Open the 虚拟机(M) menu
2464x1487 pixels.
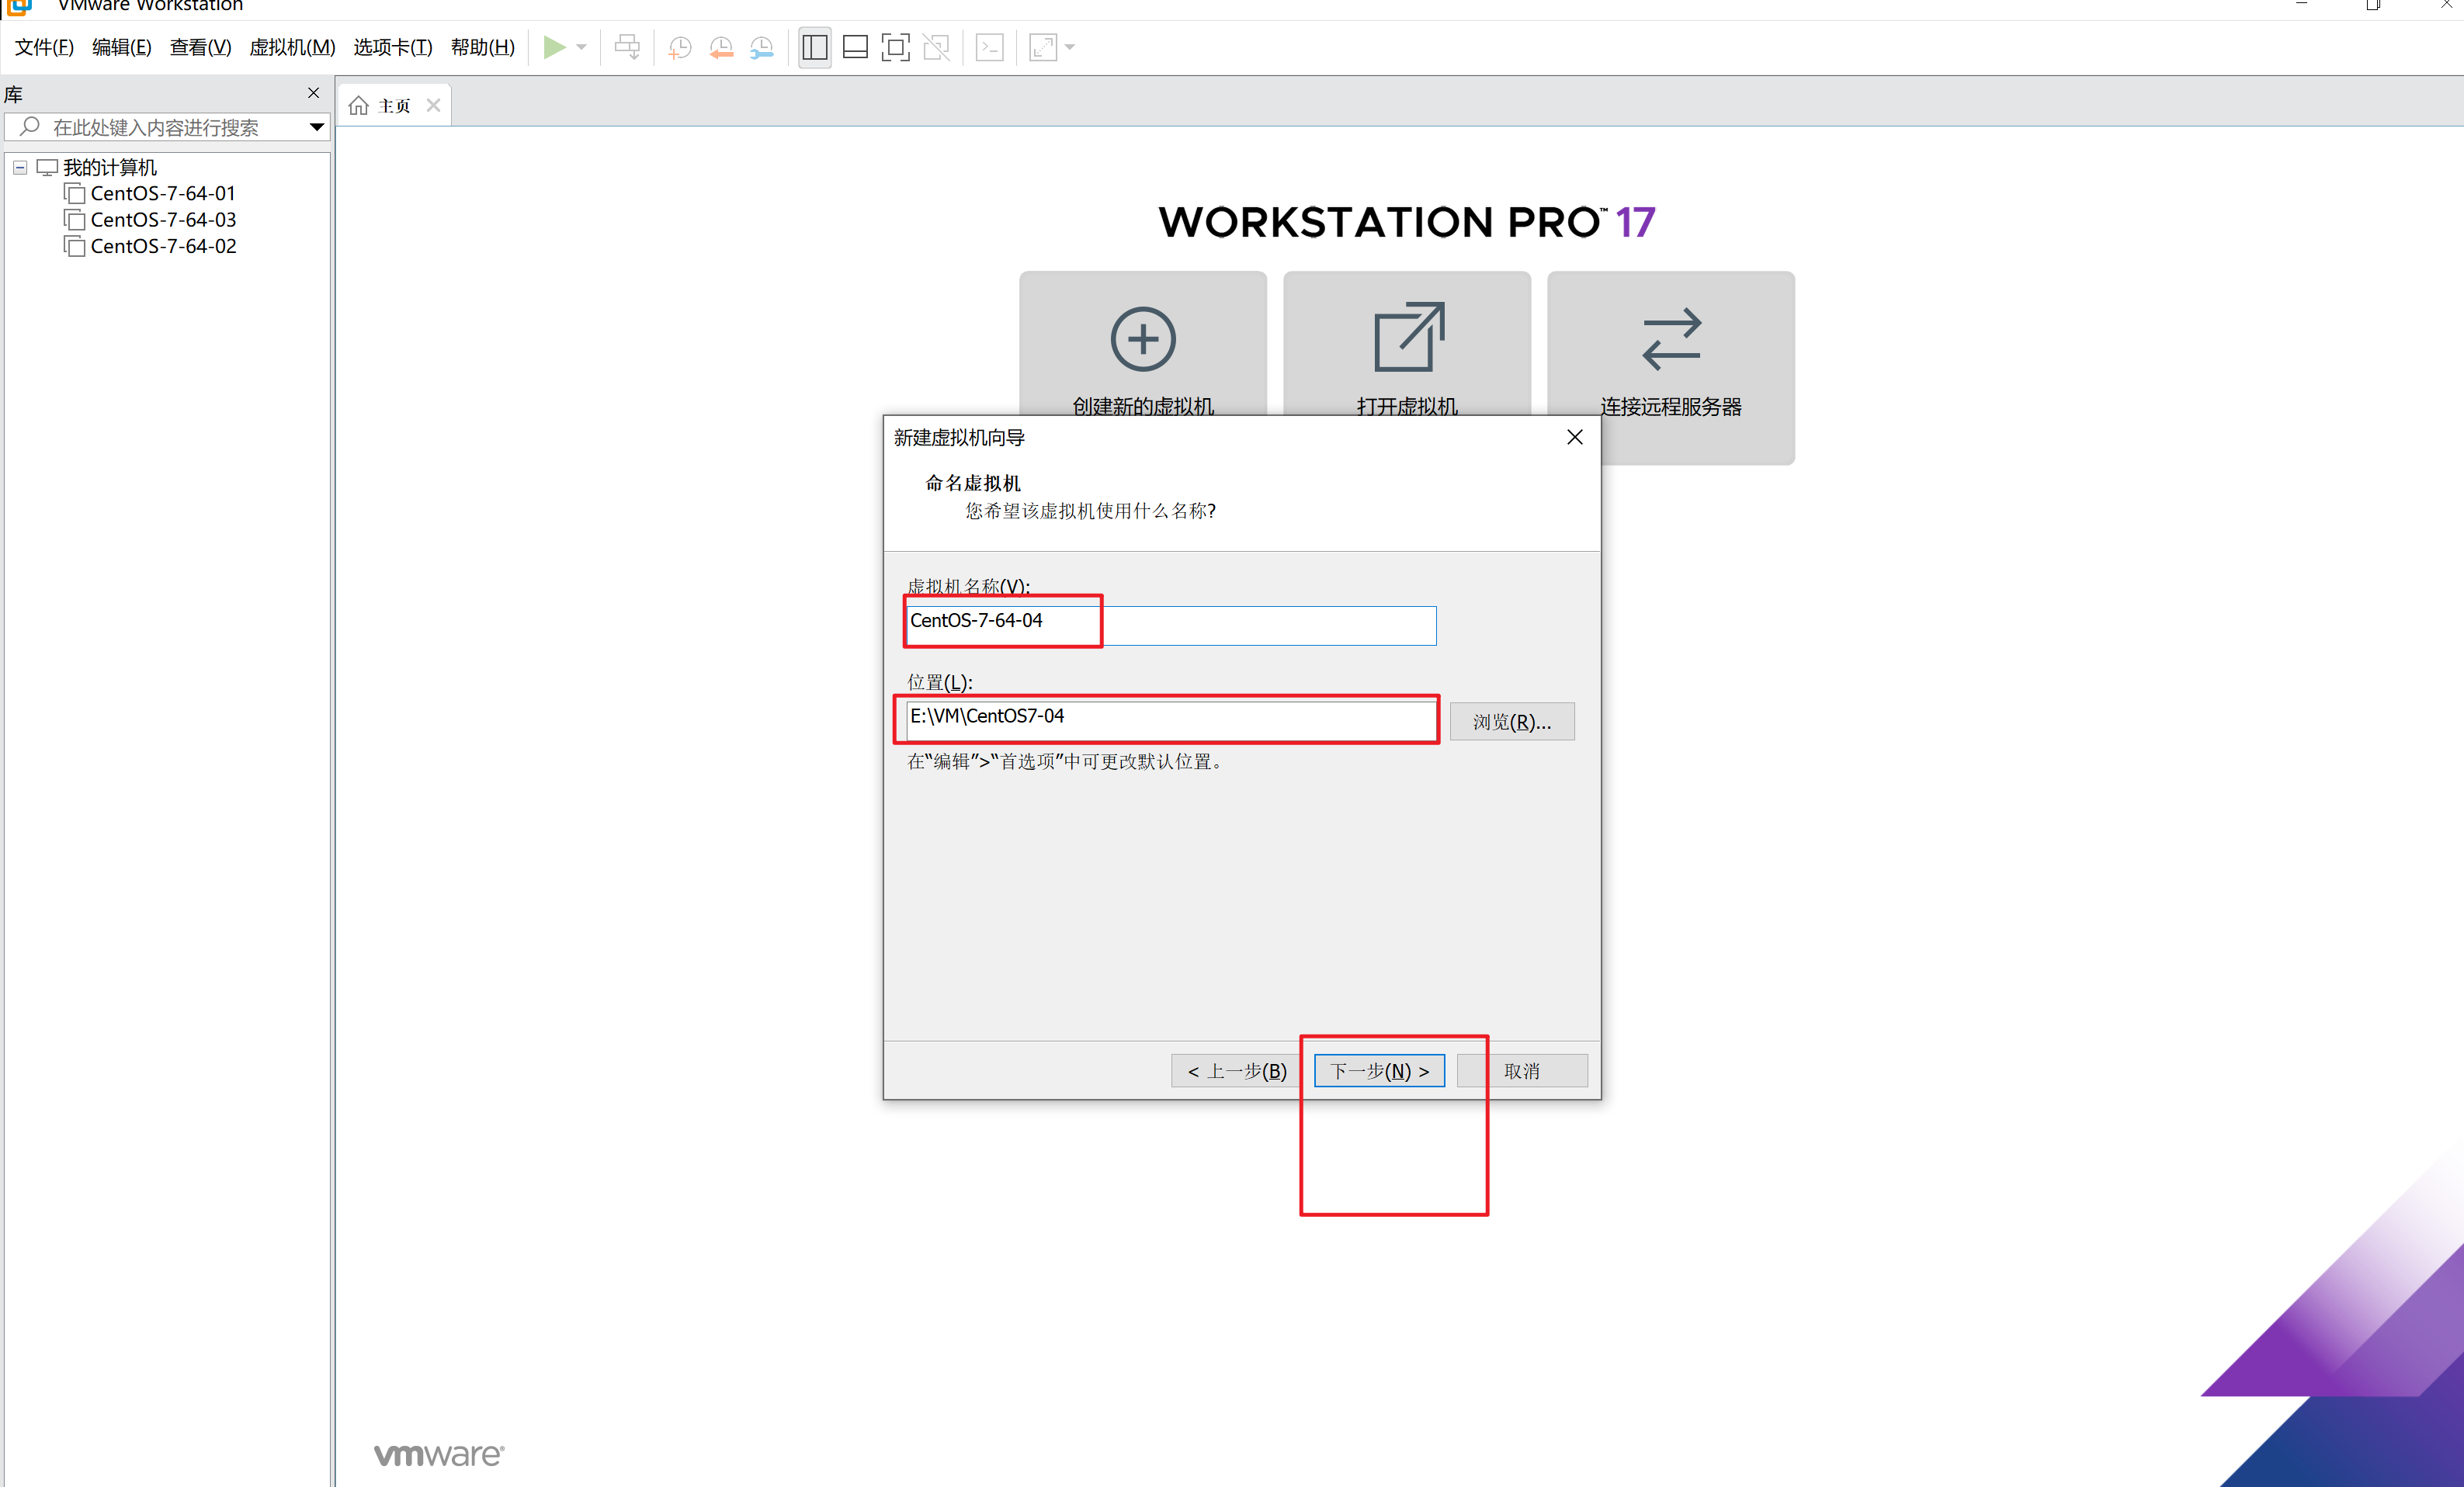click(291, 47)
